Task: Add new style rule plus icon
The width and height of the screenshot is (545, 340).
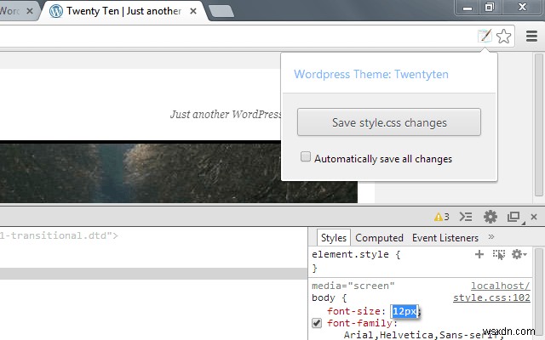Action: tap(479, 254)
